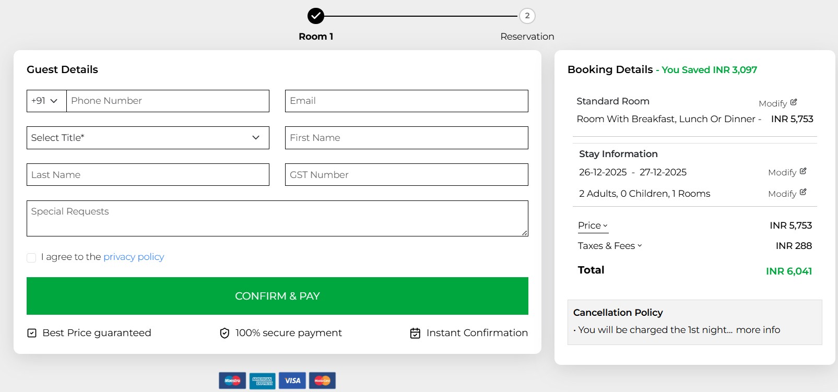This screenshot has height=392, width=838.
Task: Click the secure payment shield icon
Action: [x=225, y=333]
